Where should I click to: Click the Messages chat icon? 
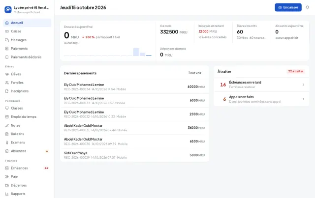click(x=7, y=40)
